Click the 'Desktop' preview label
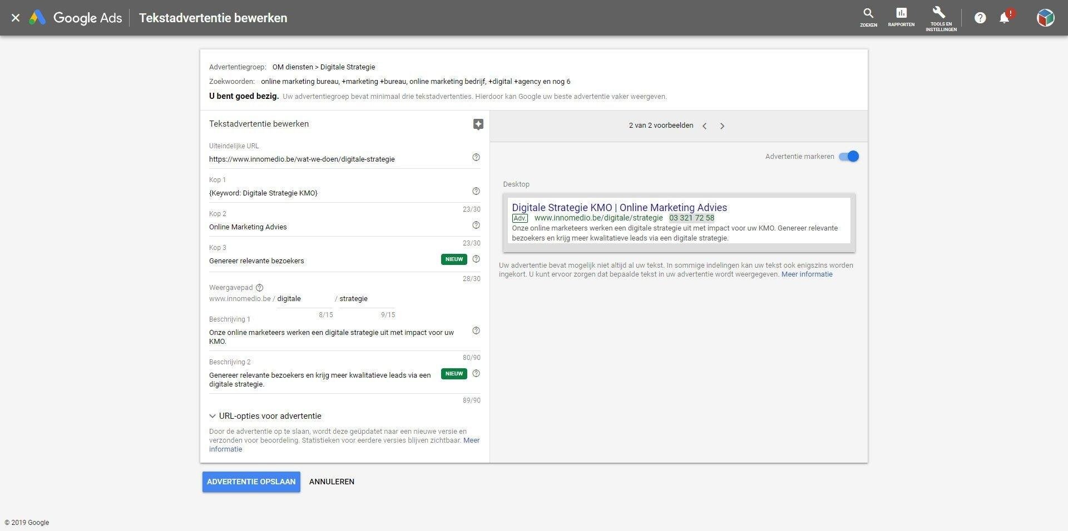The image size is (1068, 531). pyautogui.click(x=516, y=184)
